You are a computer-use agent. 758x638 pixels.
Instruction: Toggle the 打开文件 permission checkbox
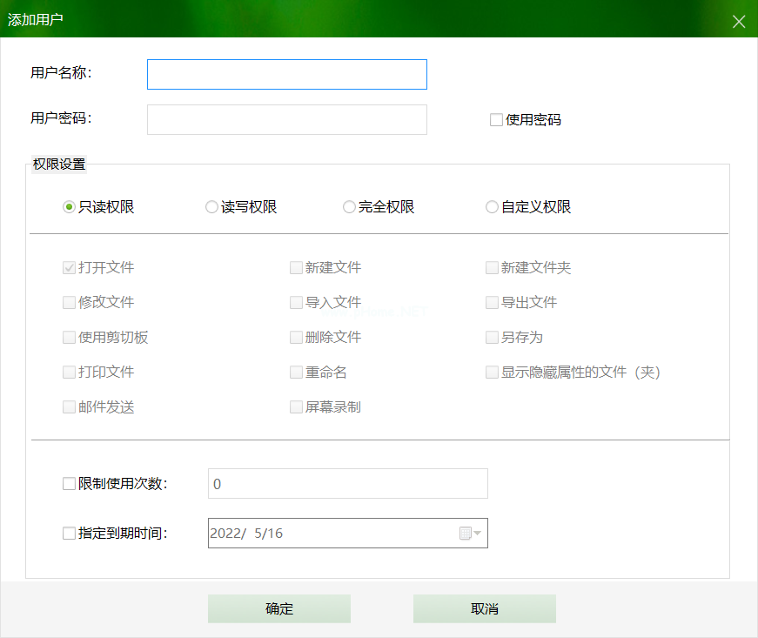pos(70,268)
